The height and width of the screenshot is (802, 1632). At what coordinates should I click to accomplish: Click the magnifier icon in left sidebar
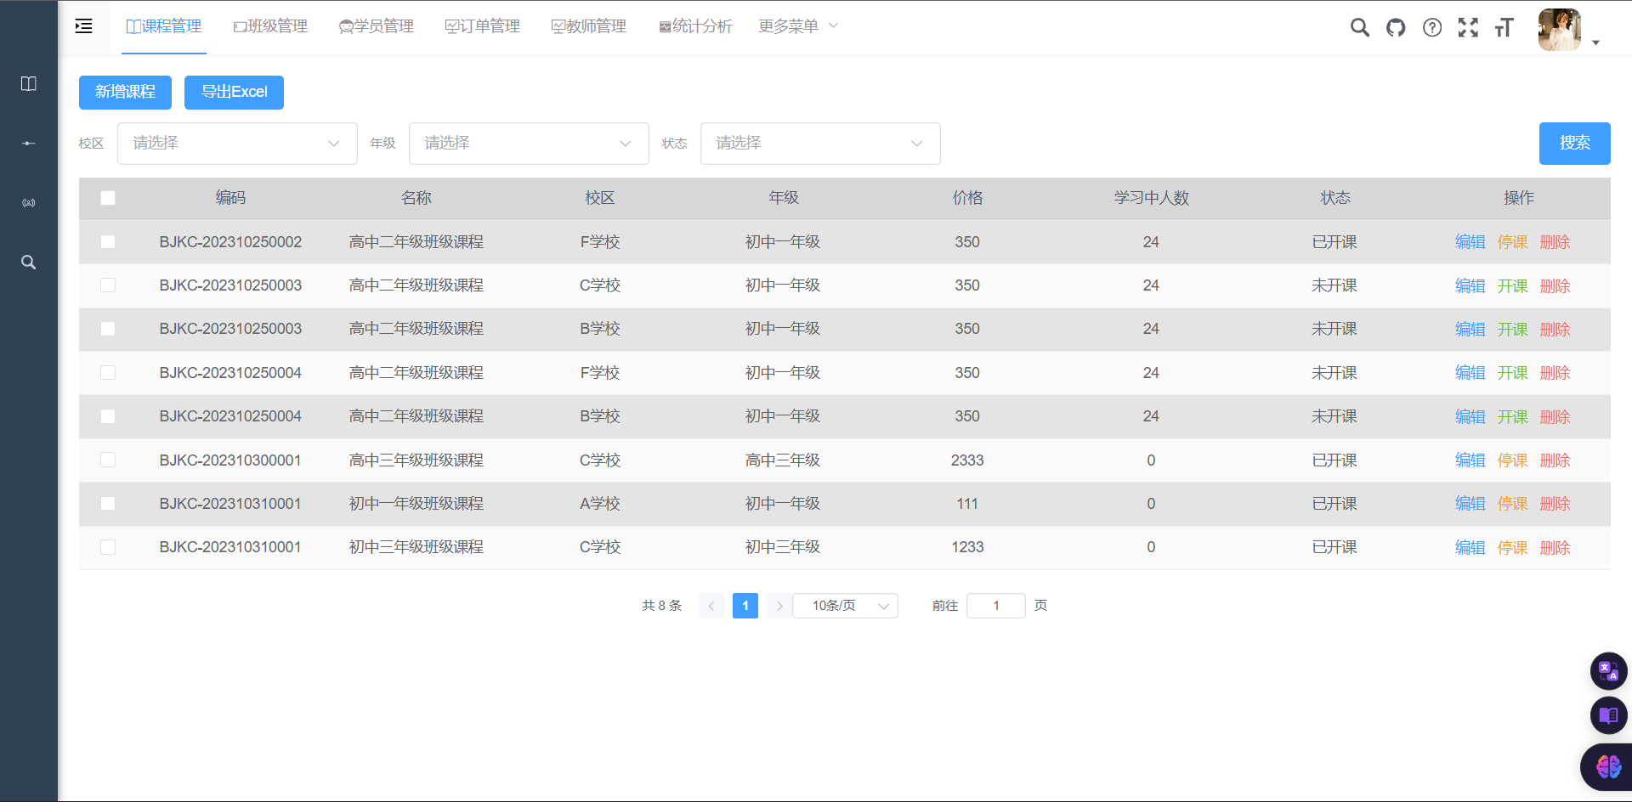pyautogui.click(x=29, y=263)
